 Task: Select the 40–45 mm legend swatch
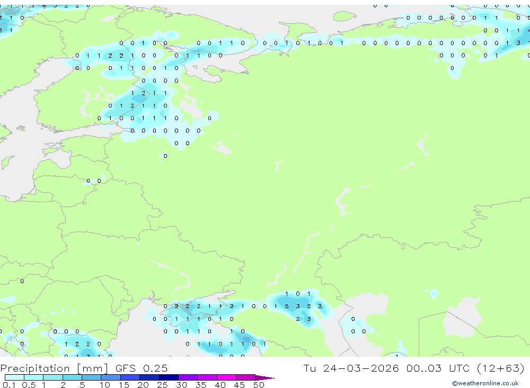pyautogui.click(x=226, y=377)
